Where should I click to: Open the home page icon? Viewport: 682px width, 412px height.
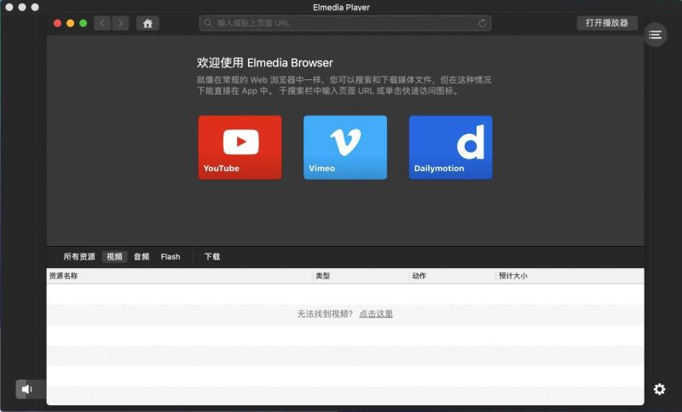(x=147, y=23)
